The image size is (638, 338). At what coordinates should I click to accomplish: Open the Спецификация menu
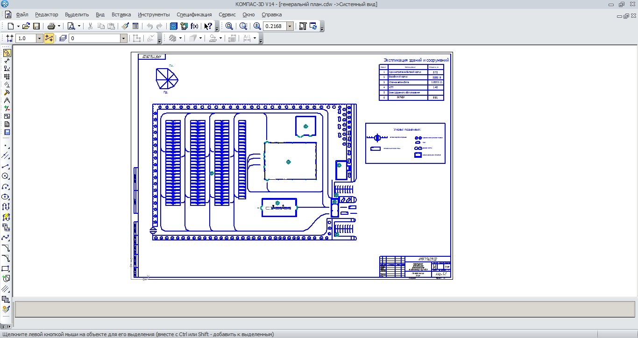(194, 14)
